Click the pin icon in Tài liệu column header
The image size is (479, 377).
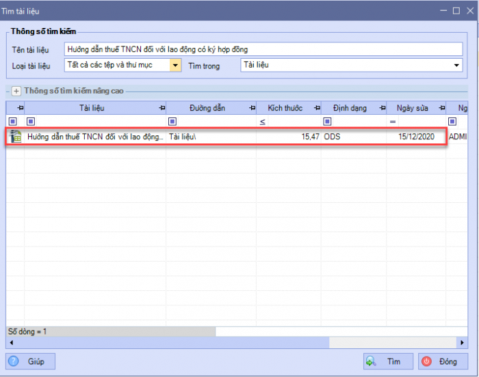click(x=161, y=109)
